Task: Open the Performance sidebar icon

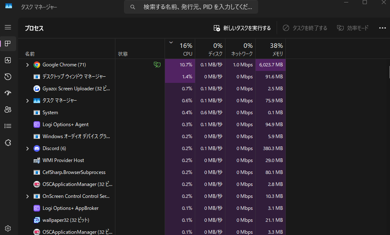Action: pyautogui.click(x=8, y=60)
